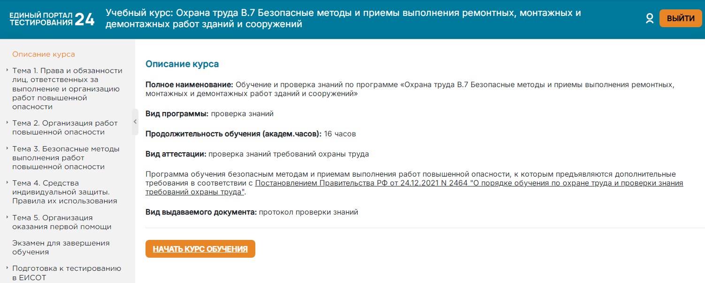Click the user profile icon

650,18
